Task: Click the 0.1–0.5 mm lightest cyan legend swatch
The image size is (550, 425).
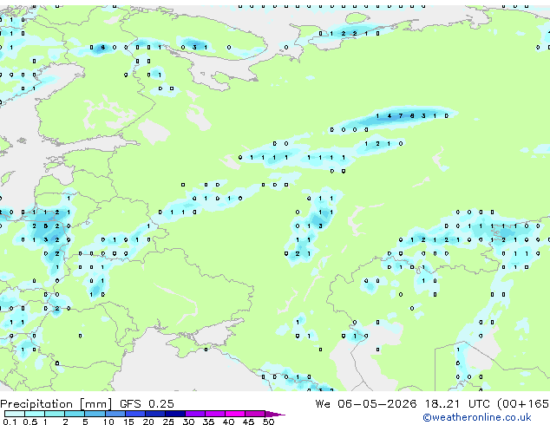Action: (15, 414)
